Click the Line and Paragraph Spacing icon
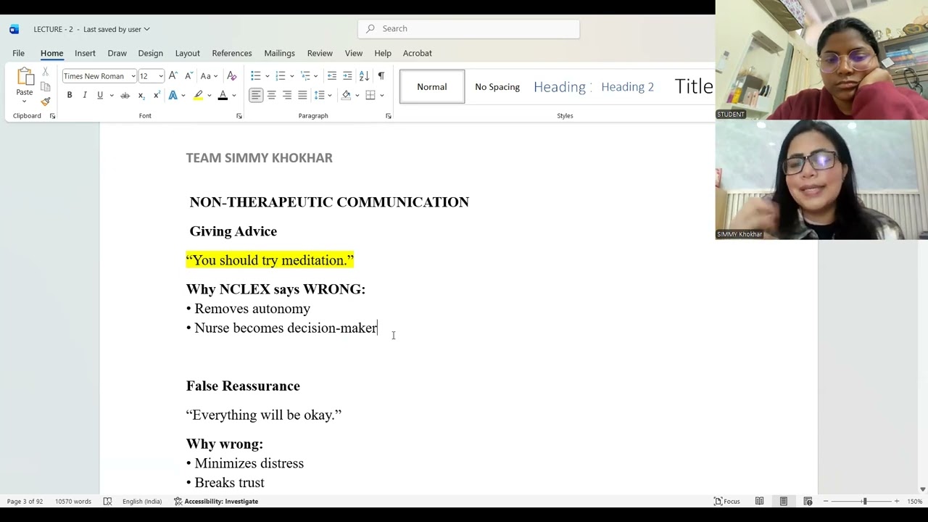928x522 pixels. (319, 95)
